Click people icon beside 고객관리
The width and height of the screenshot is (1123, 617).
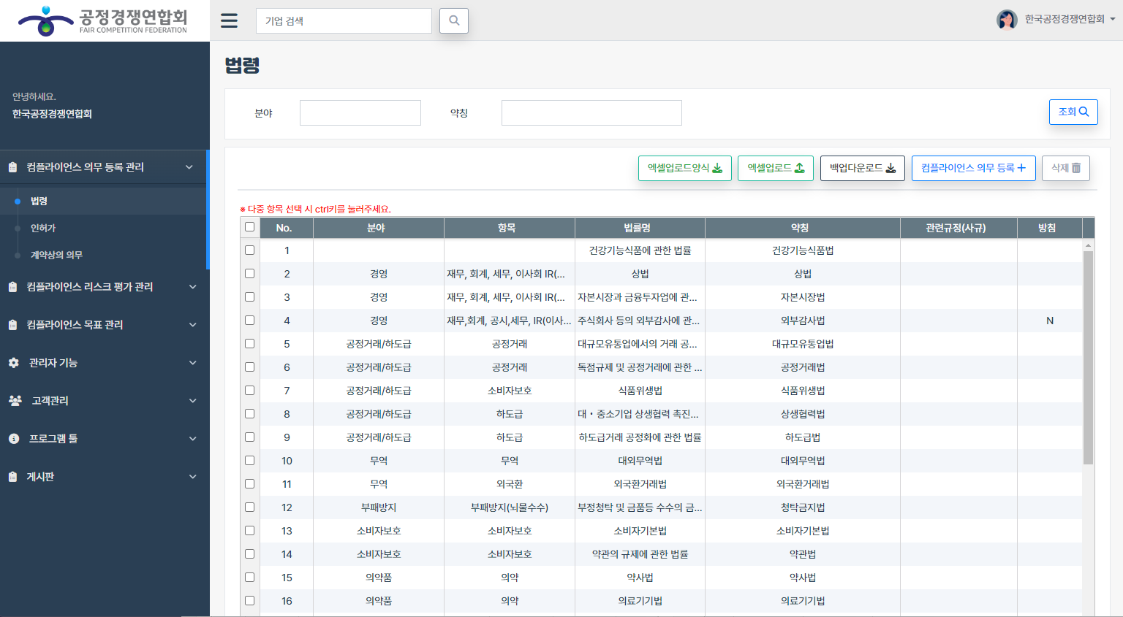coord(15,401)
